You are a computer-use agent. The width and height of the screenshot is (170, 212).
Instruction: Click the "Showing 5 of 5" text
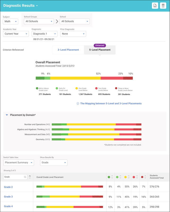pos(10,171)
